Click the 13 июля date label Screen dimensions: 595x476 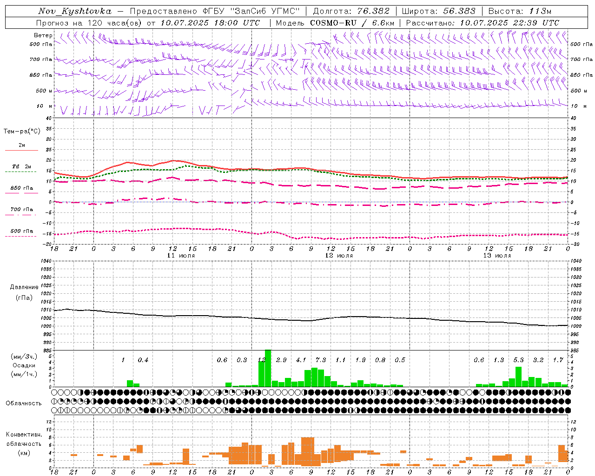tap(497, 256)
